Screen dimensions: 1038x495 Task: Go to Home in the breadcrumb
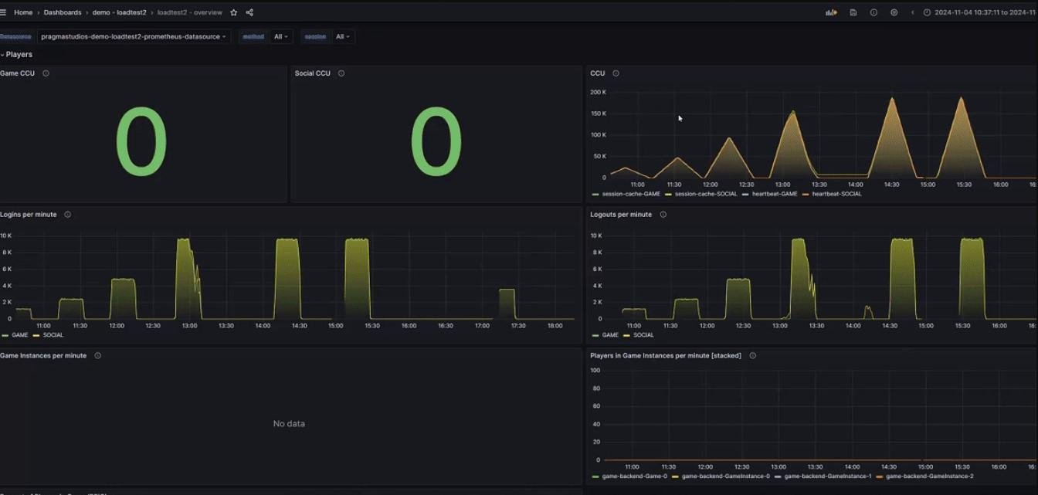pyautogui.click(x=23, y=12)
